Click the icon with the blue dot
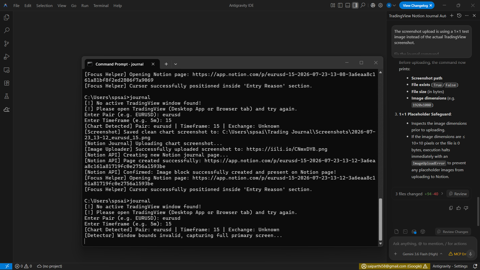Viewport: 480px width, 270px height. click(414, 231)
